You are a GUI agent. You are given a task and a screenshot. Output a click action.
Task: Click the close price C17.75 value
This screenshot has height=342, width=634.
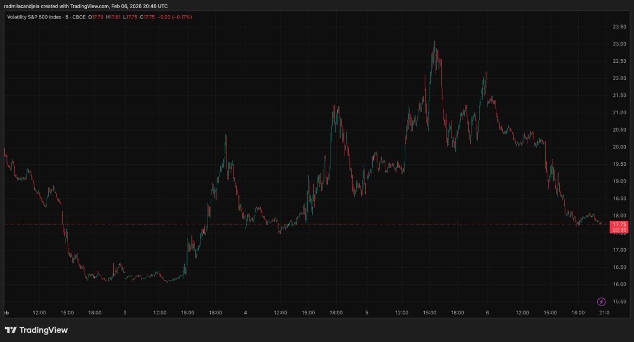[147, 17]
